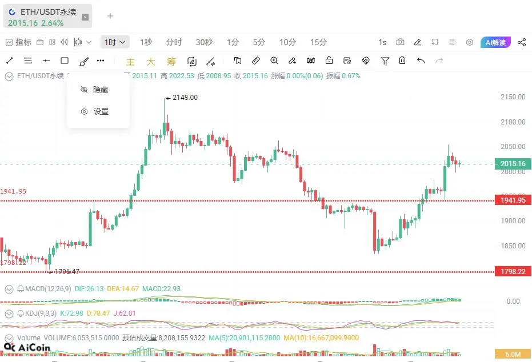Click the 2015.16 current price label
Image resolution: width=532 pixels, height=362 pixels.
point(513,164)
